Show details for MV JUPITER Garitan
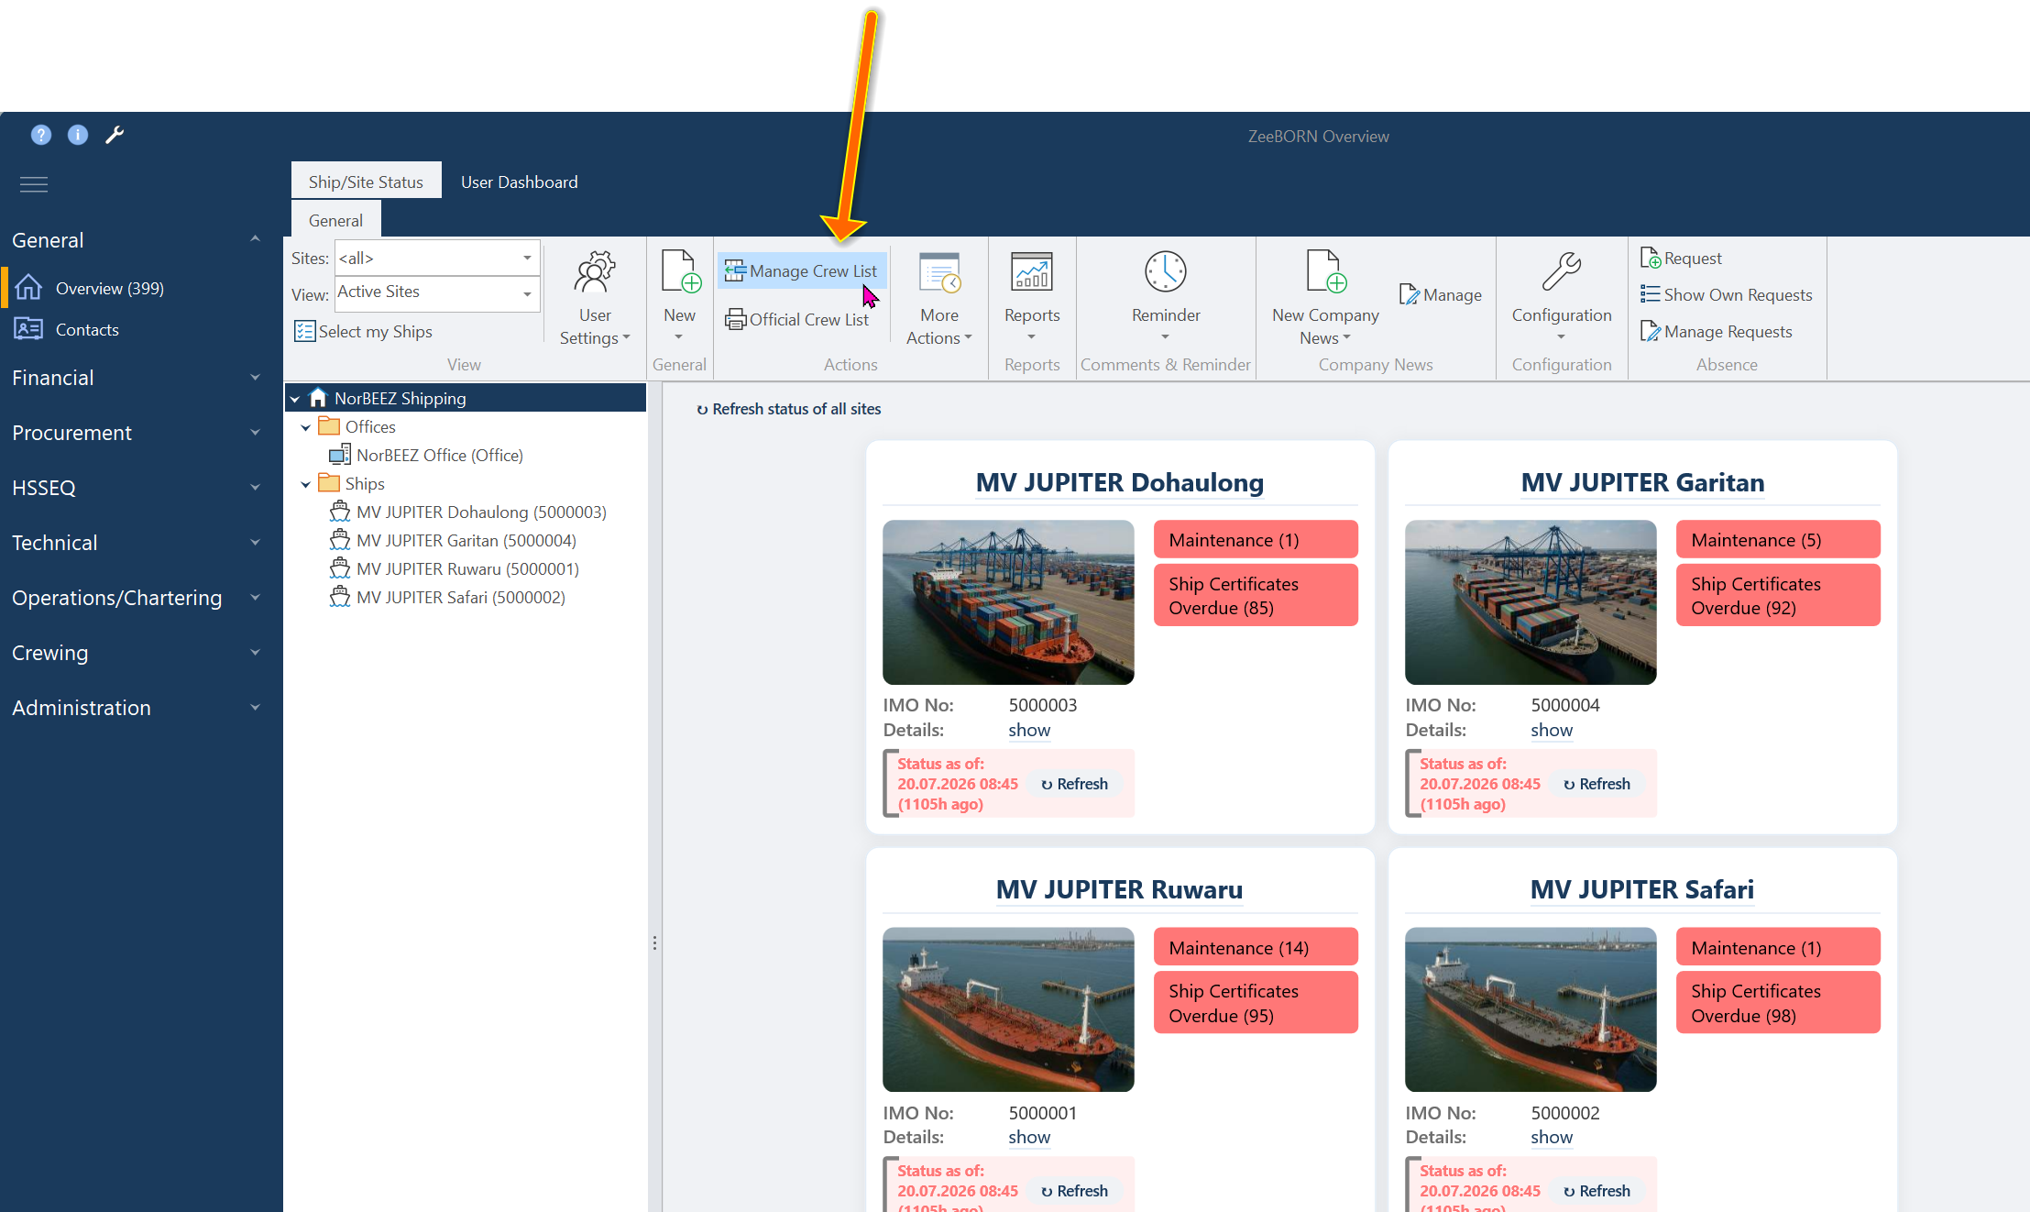This screenshot has height=1212, width=2030. click(x=1552, y=731)
